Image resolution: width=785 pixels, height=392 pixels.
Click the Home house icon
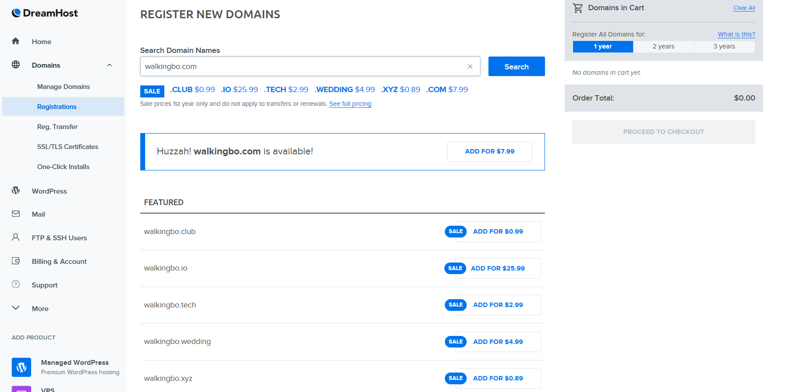16,41
